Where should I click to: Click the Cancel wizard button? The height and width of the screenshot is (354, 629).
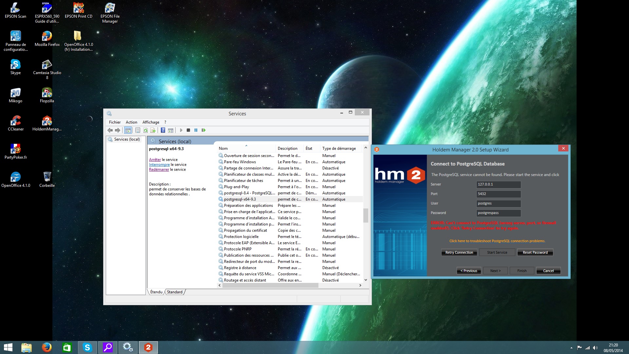tap(548, 271)
